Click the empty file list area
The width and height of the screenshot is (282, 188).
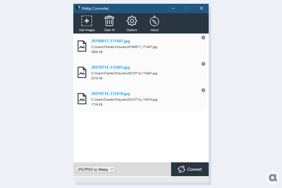[141, 137]
